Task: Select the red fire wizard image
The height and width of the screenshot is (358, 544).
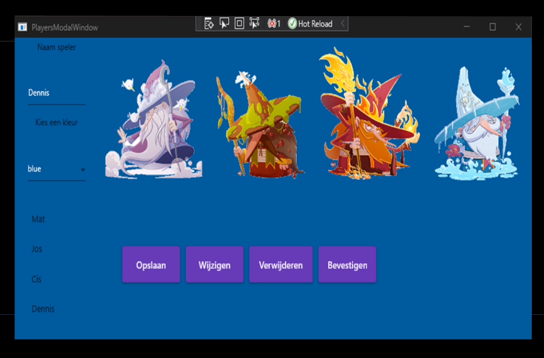Action: [369, 113]
